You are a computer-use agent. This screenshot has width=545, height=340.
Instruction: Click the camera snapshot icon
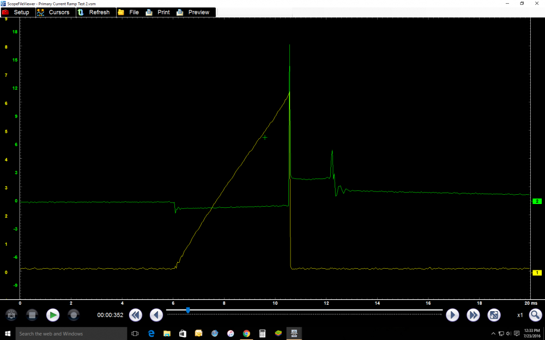click(x=11, y=315)
